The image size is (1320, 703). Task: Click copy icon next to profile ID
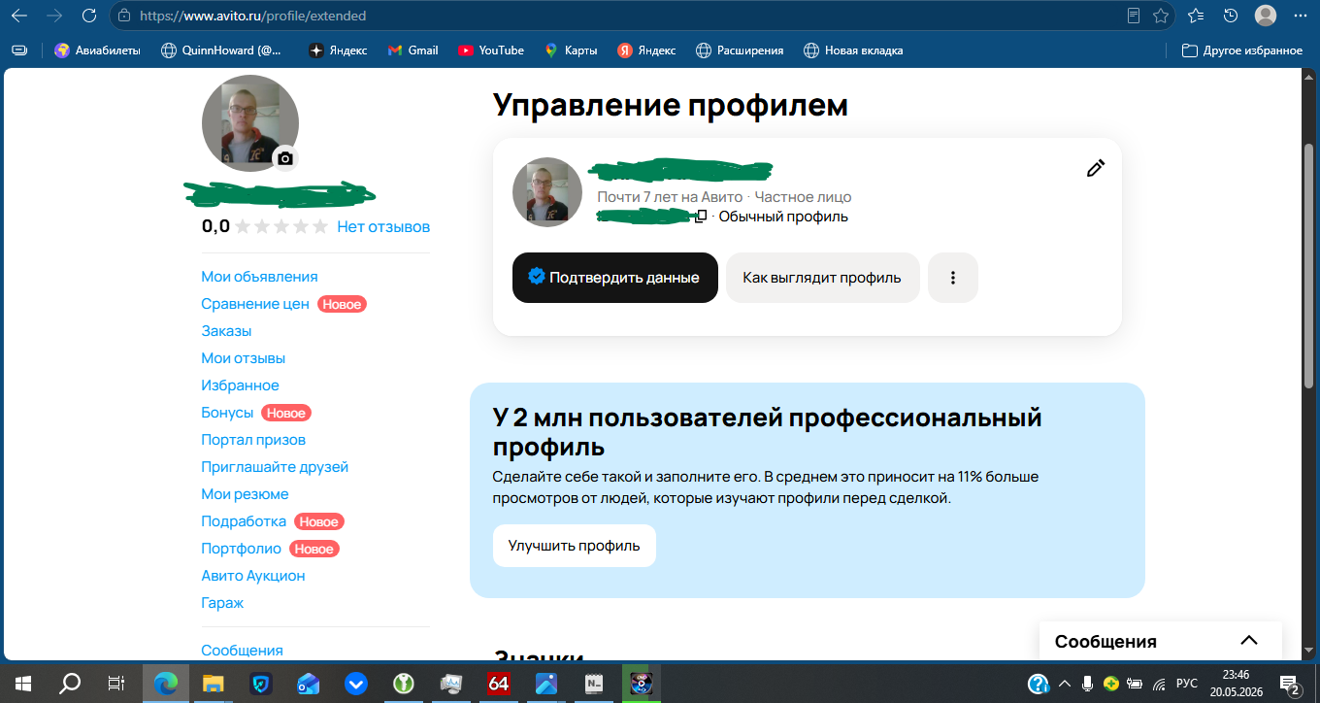pos(700,216)
